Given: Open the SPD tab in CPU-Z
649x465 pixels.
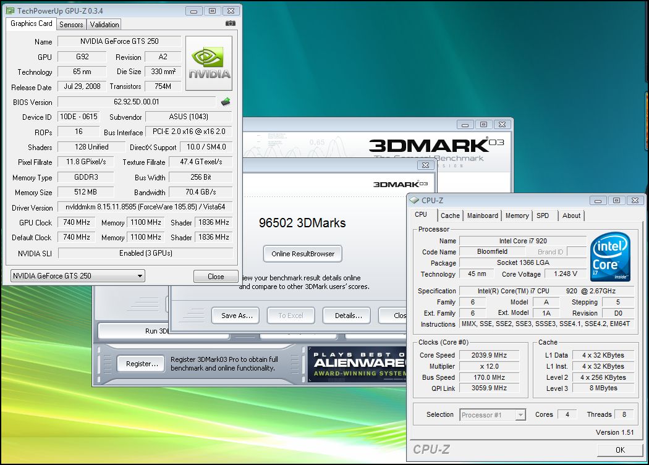Looking at the screenshot, I should click(x=543, y=216).
